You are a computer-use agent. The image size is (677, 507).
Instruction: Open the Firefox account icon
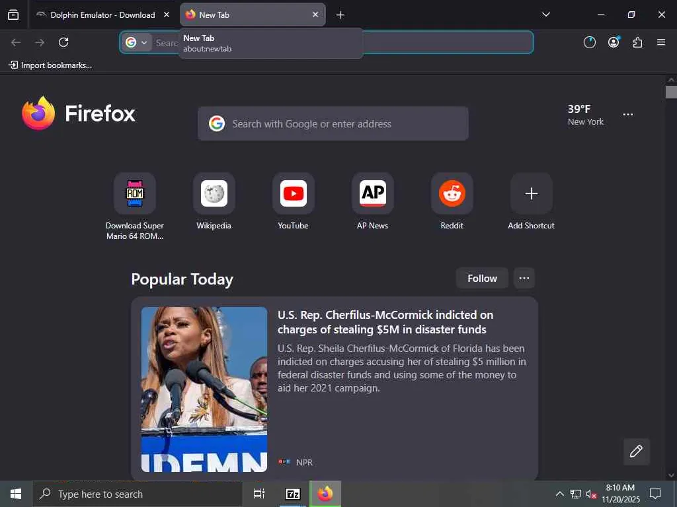click(614, 42)
